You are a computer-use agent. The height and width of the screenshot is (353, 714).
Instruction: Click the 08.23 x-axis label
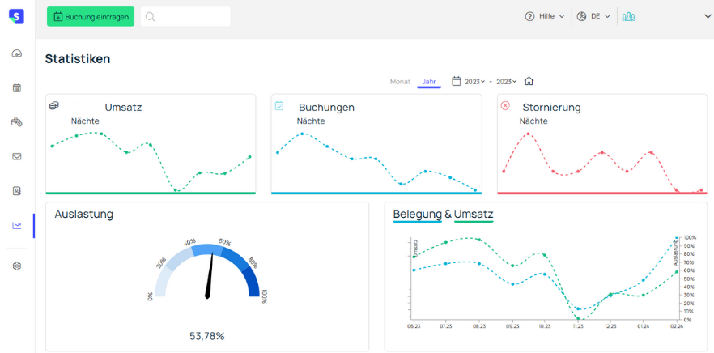click(479, 326)
